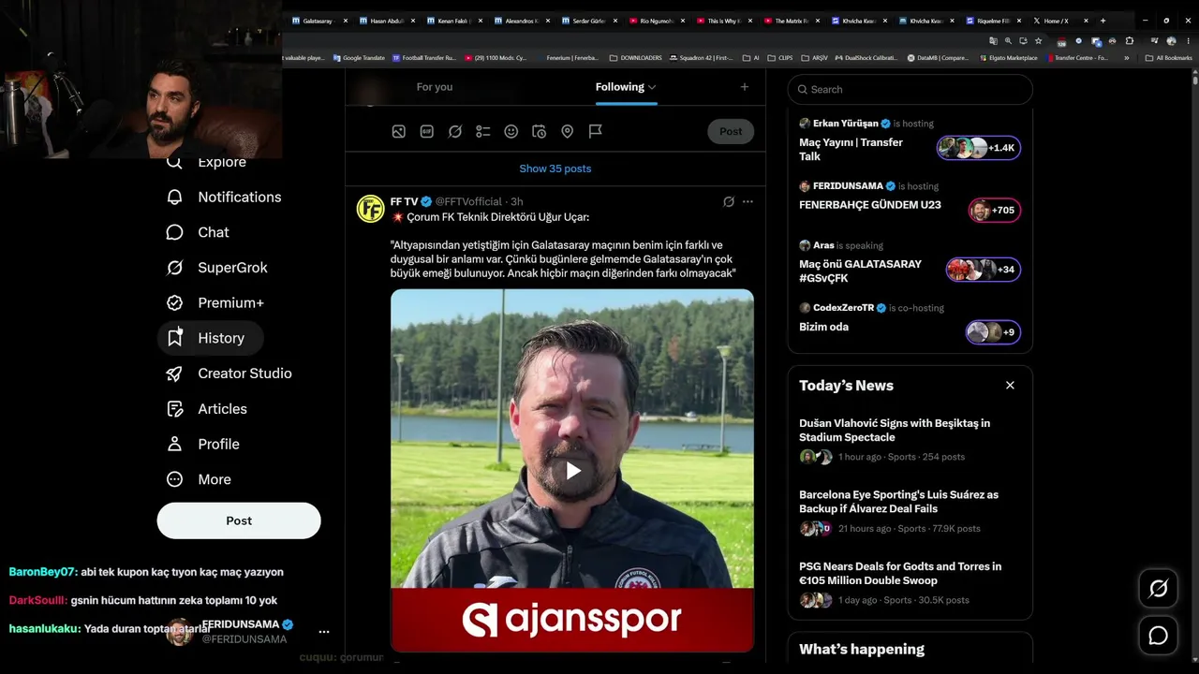
Task: Click the Premium+ badge icon in the sidebar
Action: [x=174, y=302]
